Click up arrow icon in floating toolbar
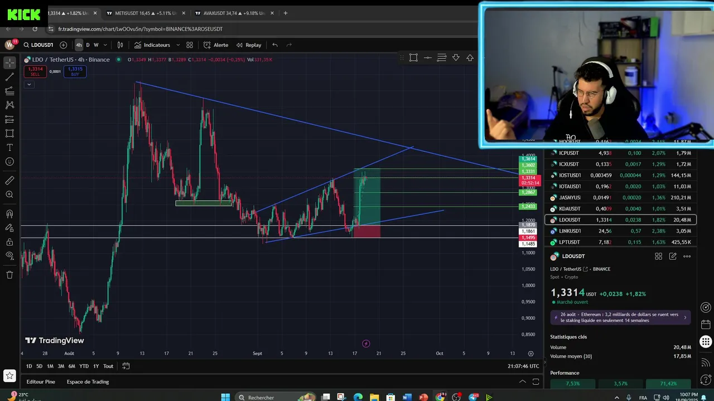 [470, 57]
